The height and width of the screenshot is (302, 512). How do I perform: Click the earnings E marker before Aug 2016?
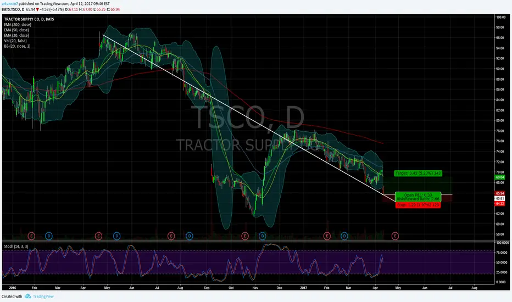[171, 236]
